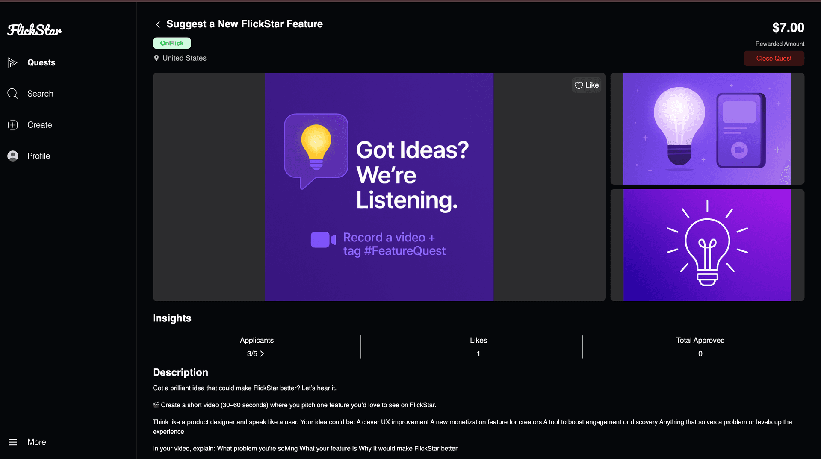Click the More label in sidebar
Image resolution: width=821 pixels, height=459 pixels.
click(37, 442)
